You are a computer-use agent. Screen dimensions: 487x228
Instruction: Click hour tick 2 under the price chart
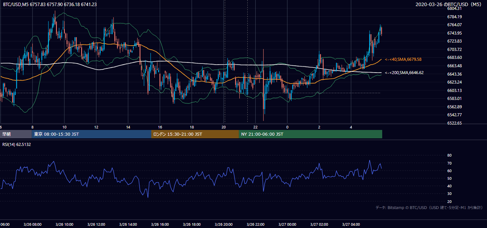(319, 127)
